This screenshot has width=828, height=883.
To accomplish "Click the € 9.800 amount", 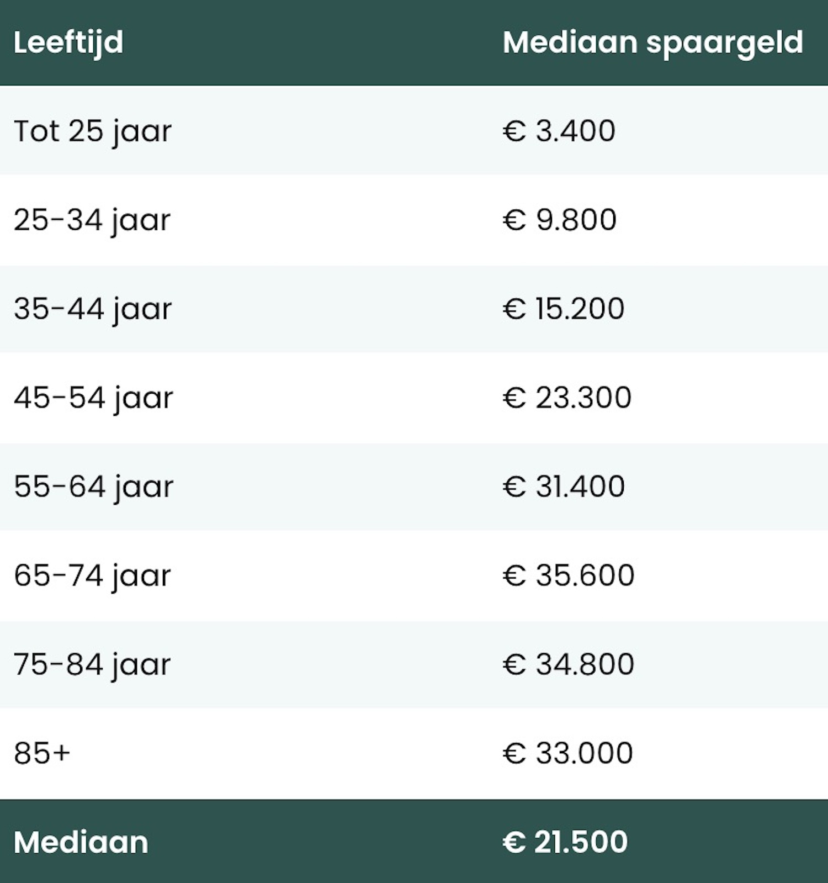I will (x=559, y=220).
